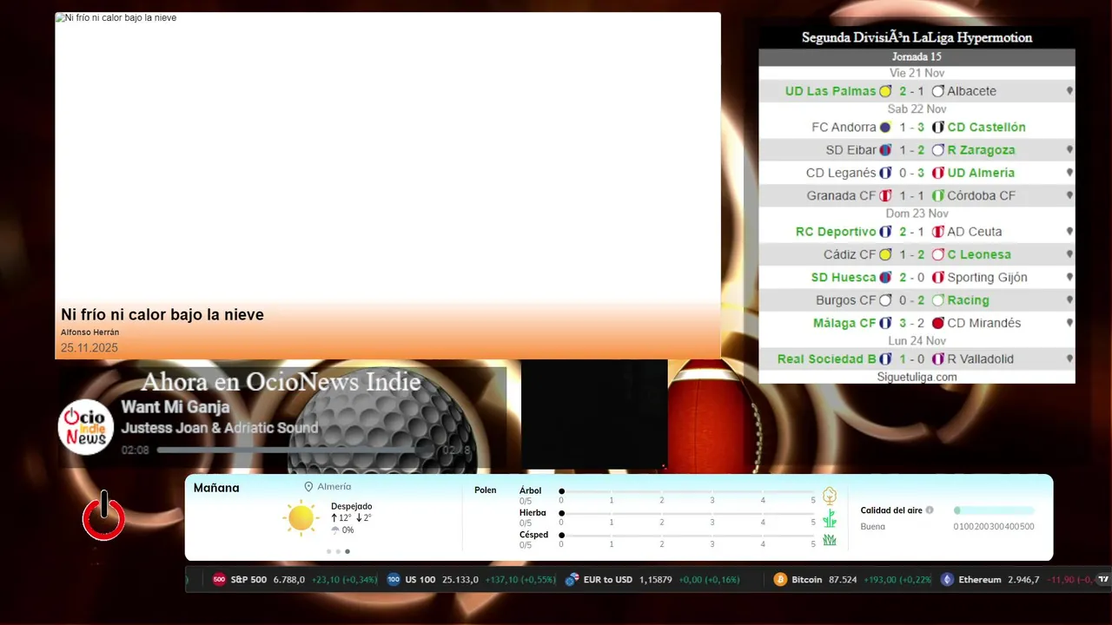Screen dimensions: 1112x625
Task: Click the Albacete team badge
Action: (x=938, y=91)
